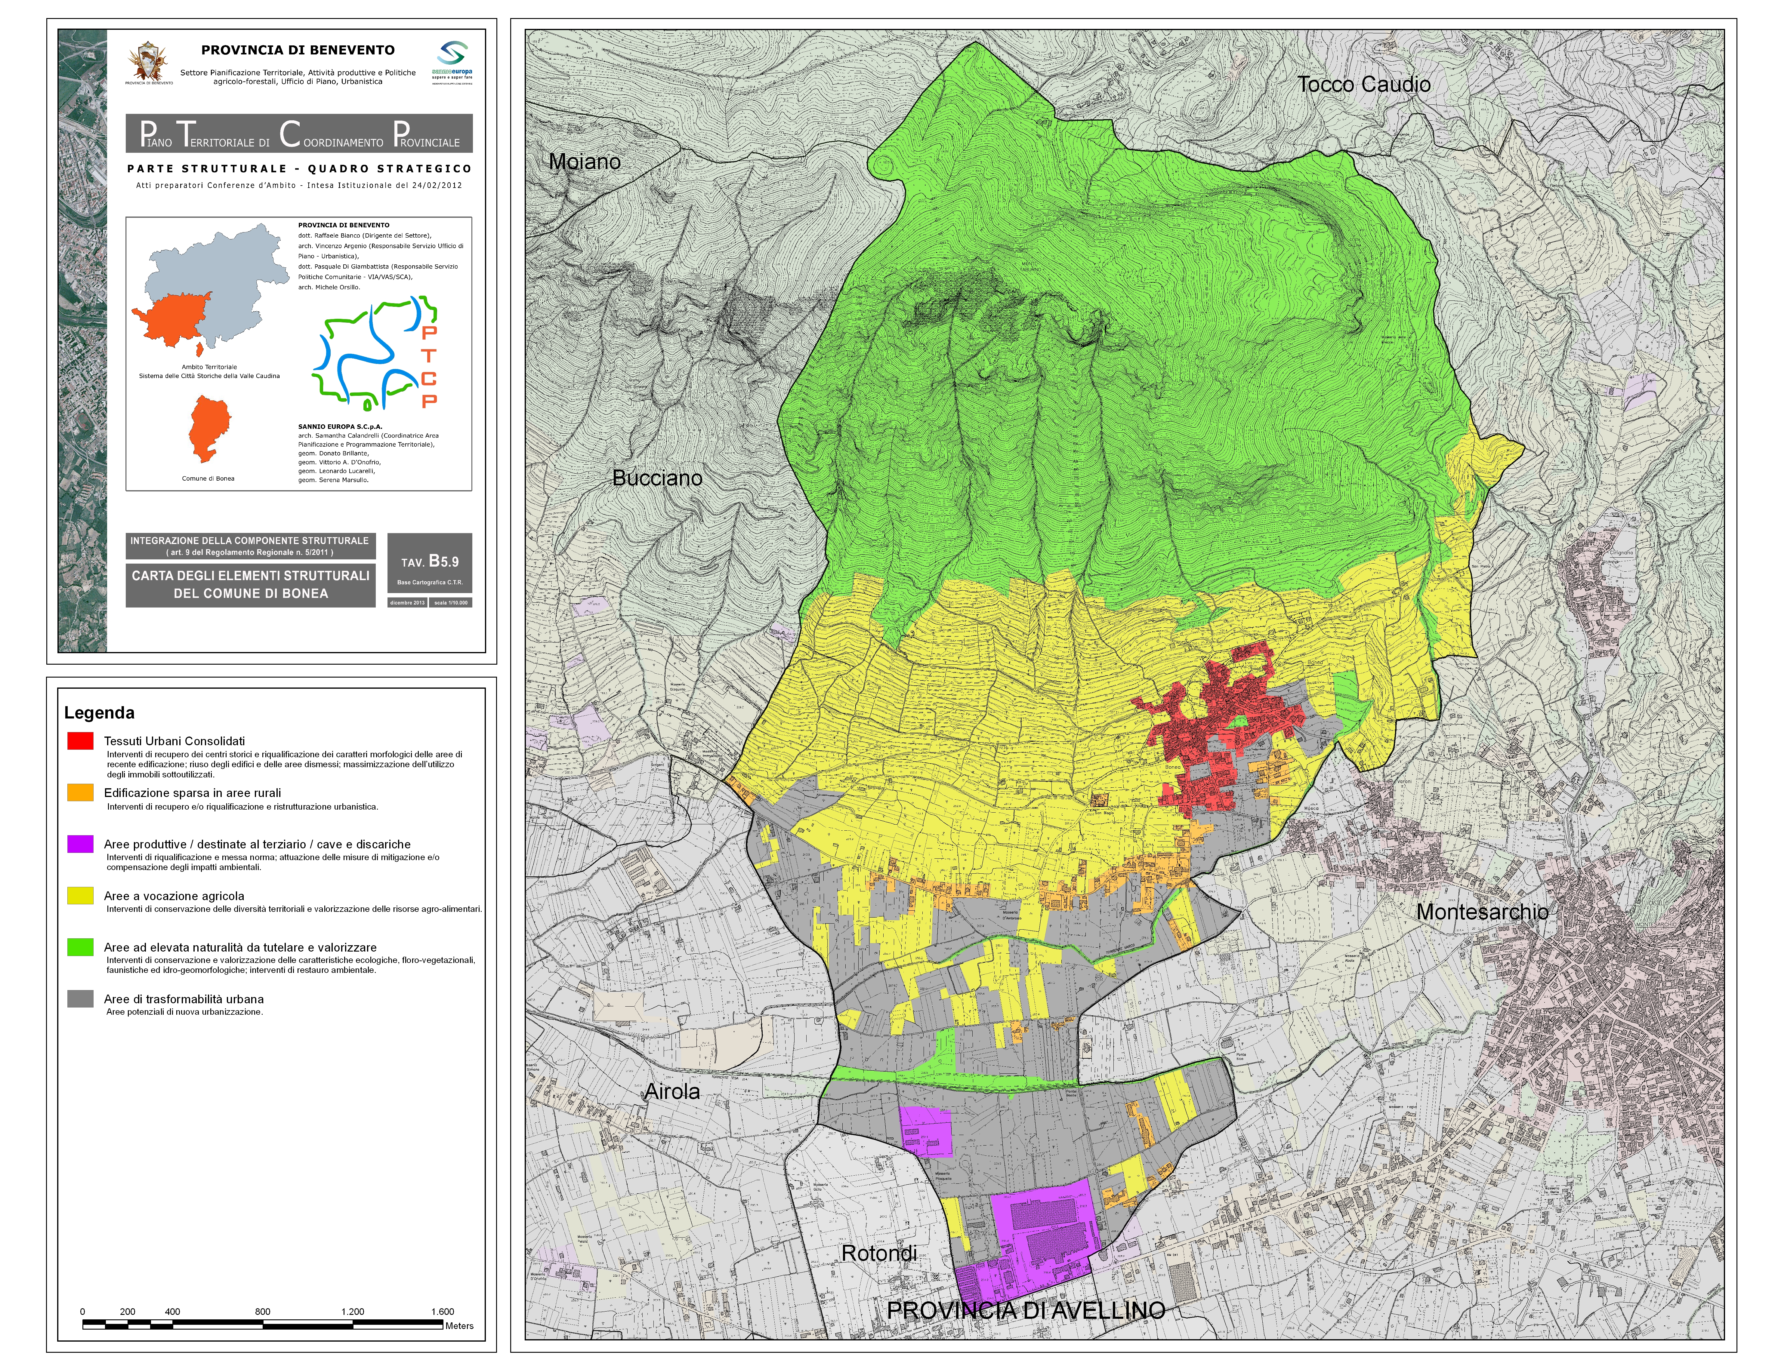Click the 'Aree produttive / destinate al terziario' label
The height and width of the screenshot is (1372, 1778).
coord(257,845)
